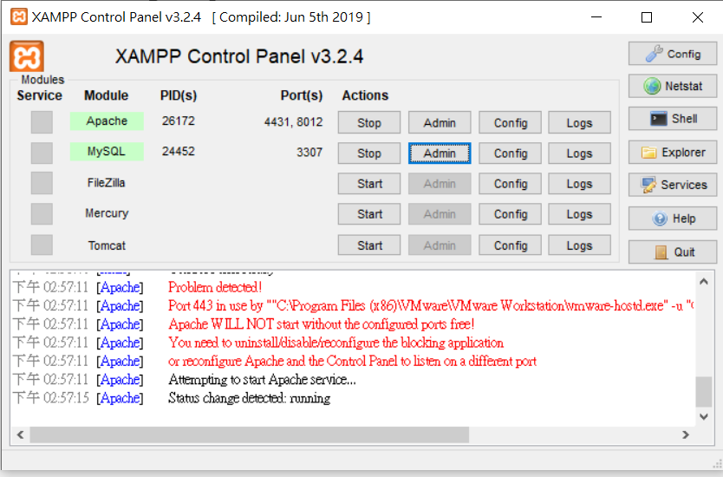The height and width of the screenshot is (477, 723).
Task: Maximize the XAMPP Control Panel window
Action: [x=647, y=17]
